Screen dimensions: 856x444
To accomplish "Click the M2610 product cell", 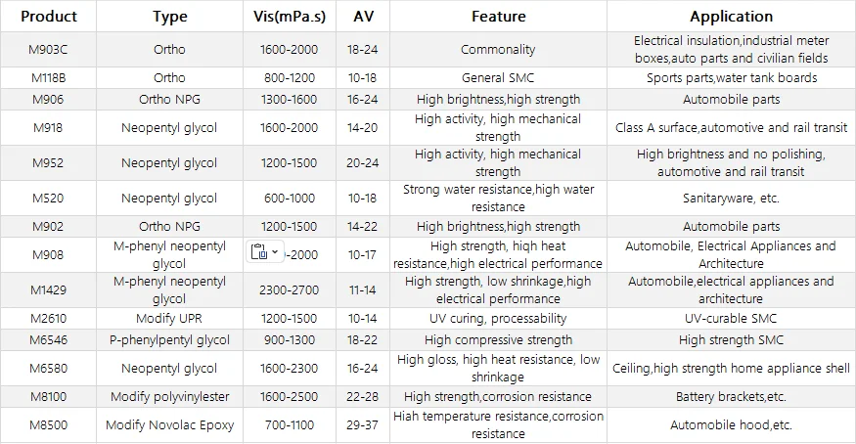I will coord(48,319).
